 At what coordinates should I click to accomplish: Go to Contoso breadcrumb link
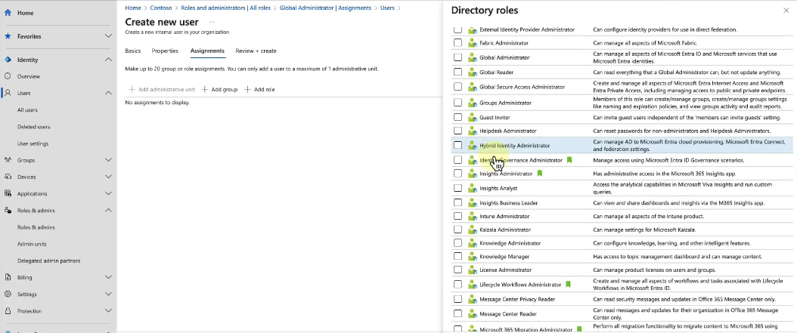[160, 8]
